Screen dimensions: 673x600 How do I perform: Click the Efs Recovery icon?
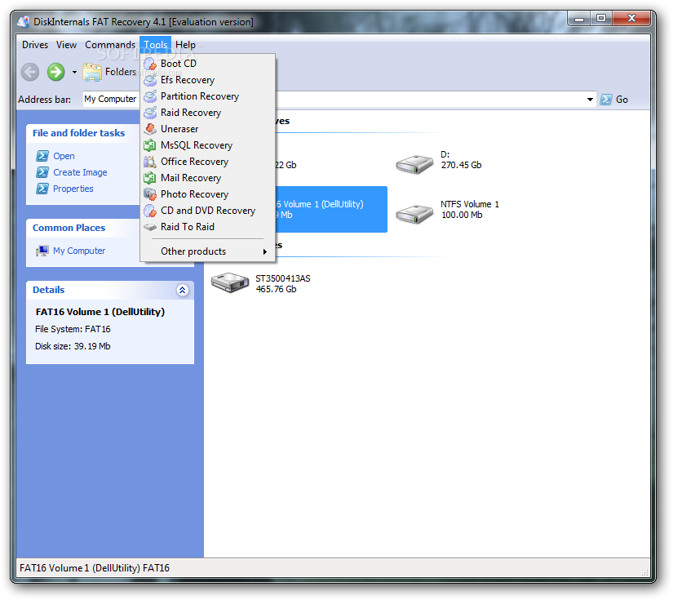pyautogui.click(x=150, y=80)
